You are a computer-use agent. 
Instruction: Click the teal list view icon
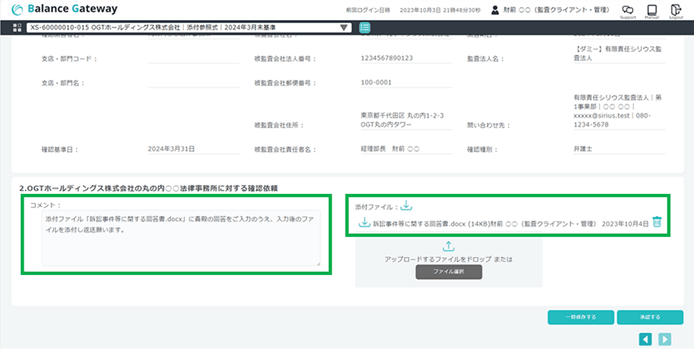[365, 28]
